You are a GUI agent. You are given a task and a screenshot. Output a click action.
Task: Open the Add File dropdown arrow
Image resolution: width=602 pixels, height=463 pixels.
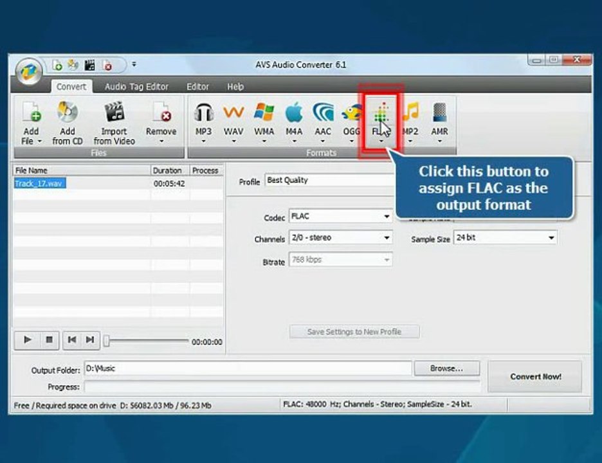click(x=39, y=141)
